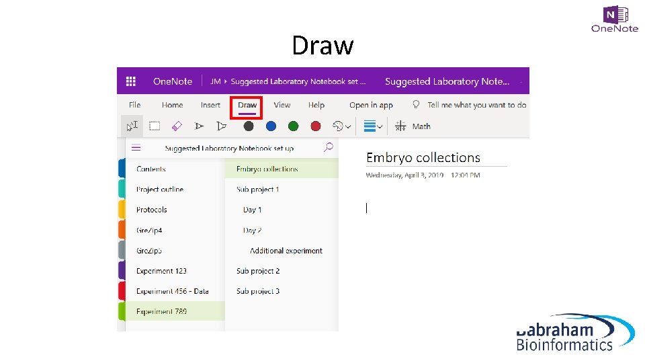Toggle the navigation hamburger menu
The height and width of the screenshot is (363, 645).
136,148
